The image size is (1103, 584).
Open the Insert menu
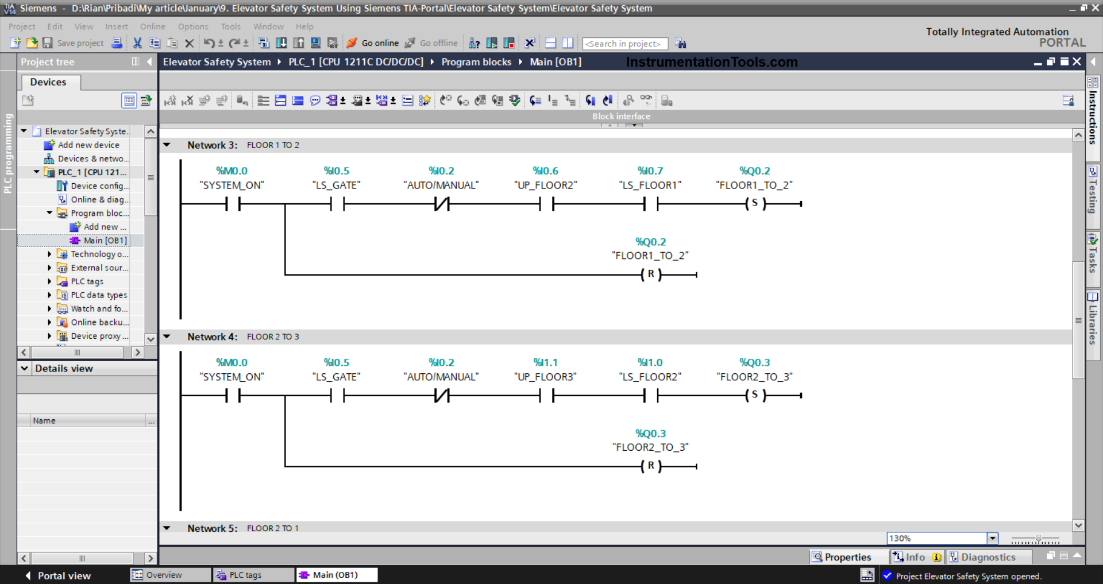point(117,26)
